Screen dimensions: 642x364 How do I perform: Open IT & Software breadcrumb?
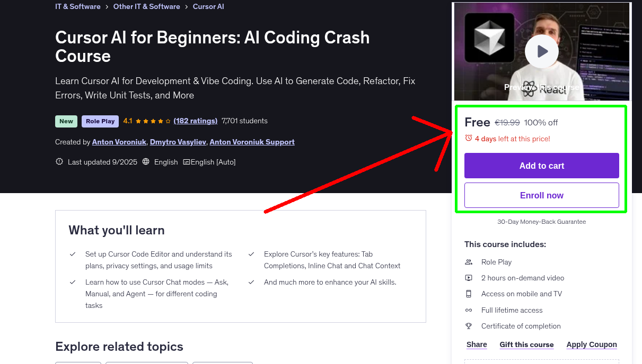point(78,6)
